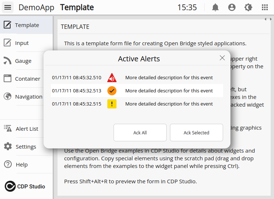Open the hamburger menu
The height and width of the screenshot is (199, 274).
8,7
